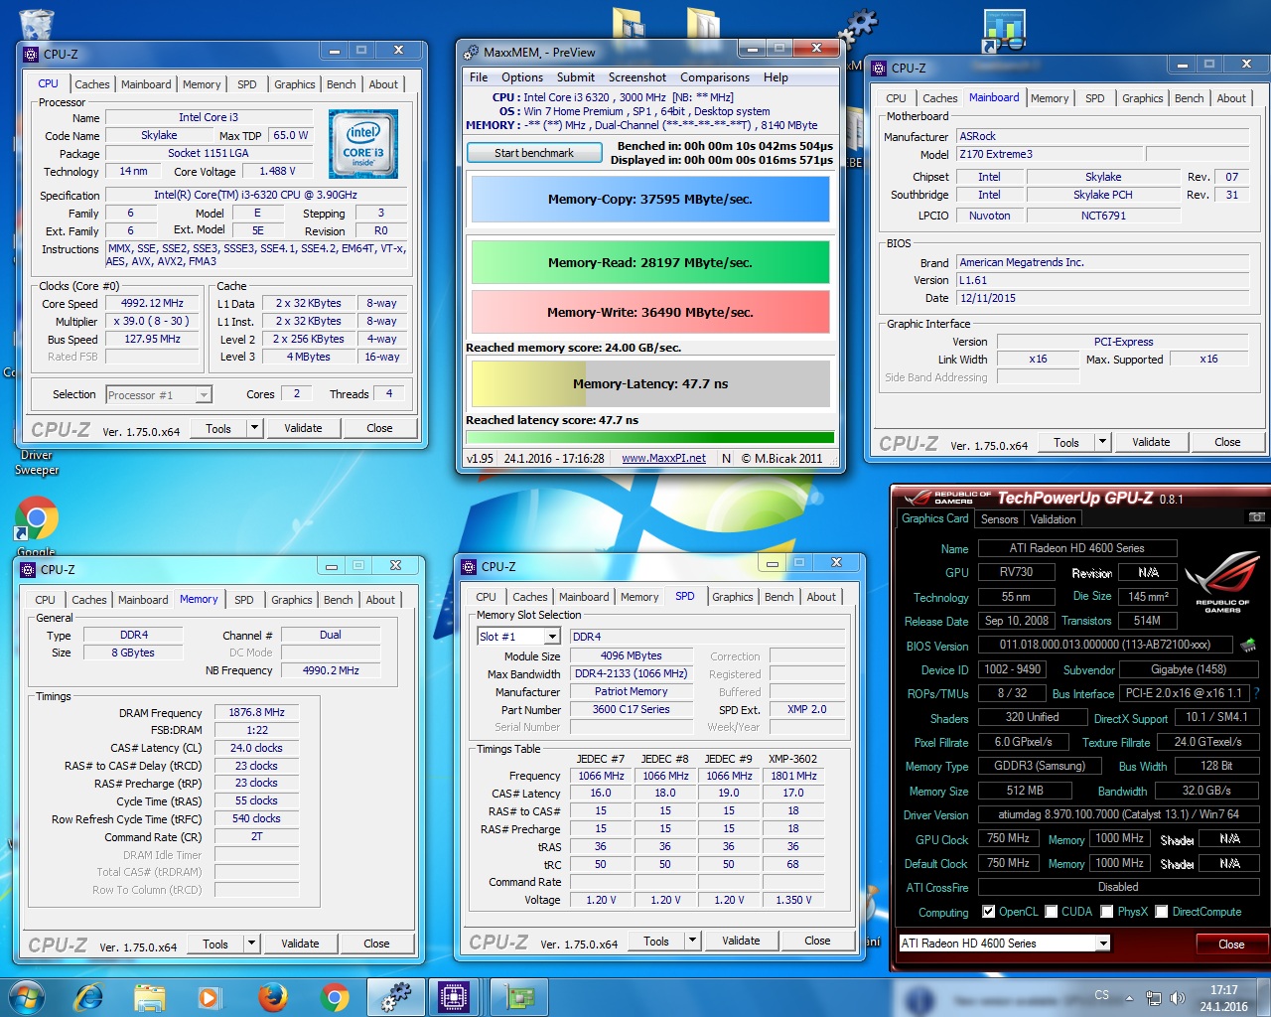Click the title bar icon of CPU-Z SPD window
The image size is (1271, 1017).
(x=470, y=567)
